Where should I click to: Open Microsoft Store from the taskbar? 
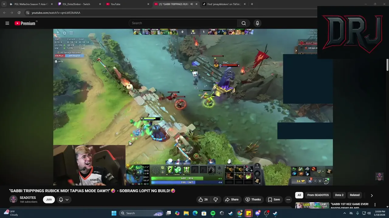[204, 213]
